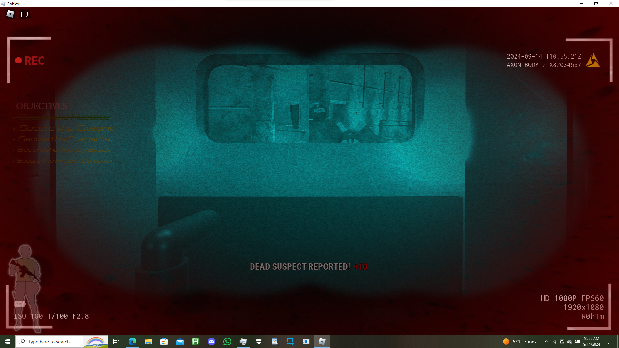
Task: Select the Secure the Suspects objective
Action: 64,139
